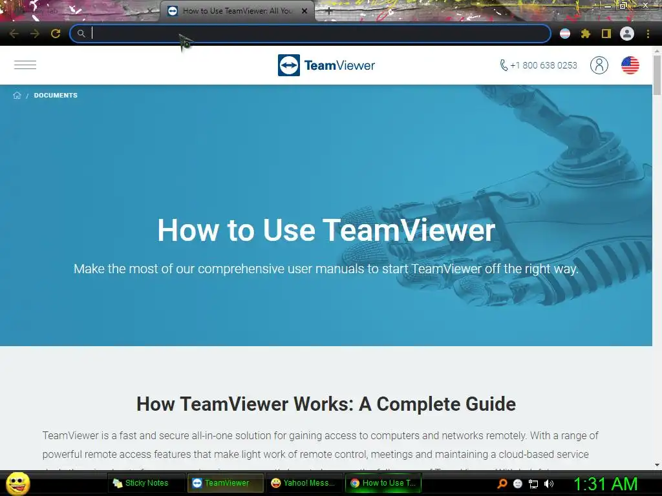Click the DOCUMENTS breadcrumb link
The height and width of the screenshot is (496, 662).
(x=56, y=96)
